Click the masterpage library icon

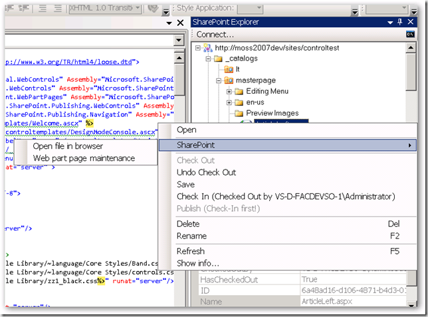[x=229, y=80]
